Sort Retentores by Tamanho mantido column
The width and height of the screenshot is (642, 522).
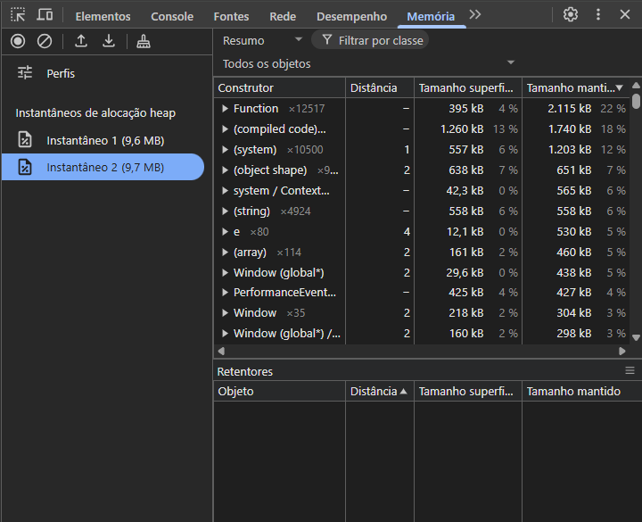581,391
